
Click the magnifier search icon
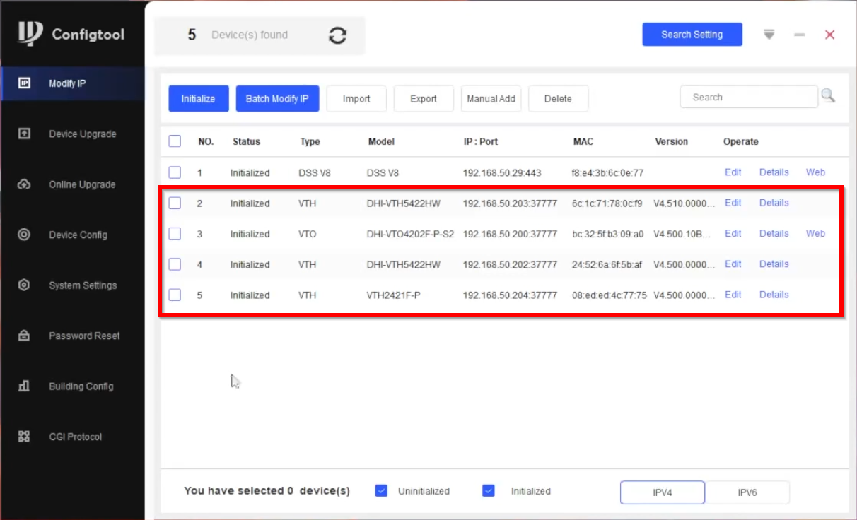click(827, 96)
